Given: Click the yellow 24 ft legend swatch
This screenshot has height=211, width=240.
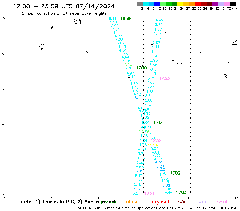Looking at the screenshot, I should tap(180, 4).
